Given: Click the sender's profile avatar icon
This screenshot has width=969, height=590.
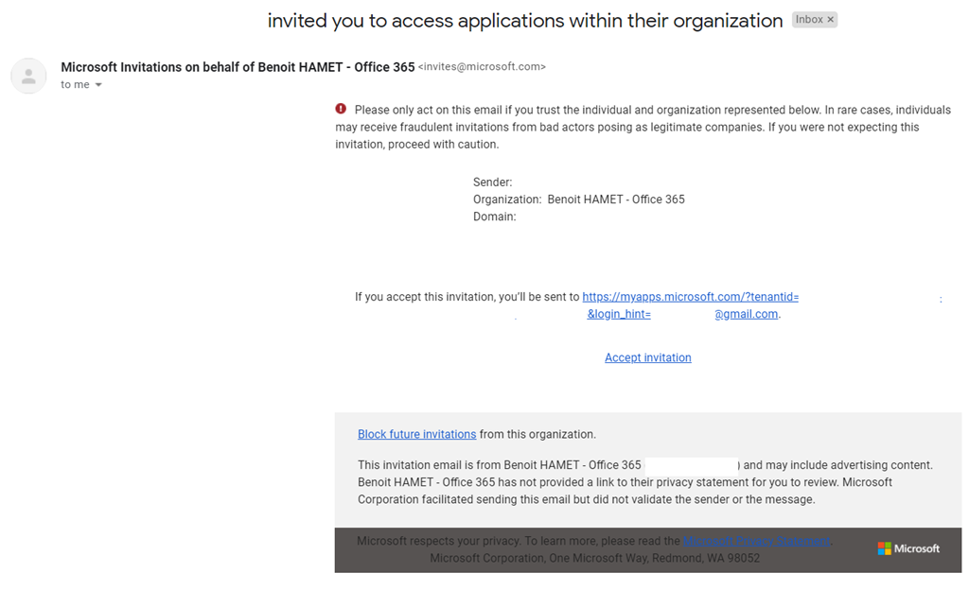Looking at the screenshot, I should click(28, 76).
